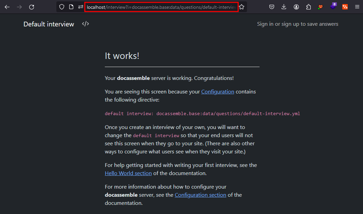Screen dimensions: 363x214
Task: Click the localhost URL address bar
Action: point(161,7)
